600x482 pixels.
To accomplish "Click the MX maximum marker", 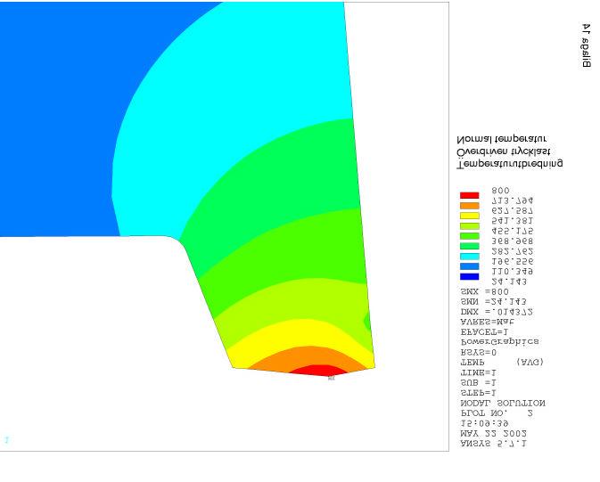I will pos(332,379).
